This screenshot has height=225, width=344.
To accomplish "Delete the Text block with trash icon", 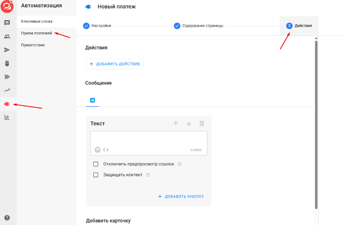I will pyautogui.click(x=202, y=123).
